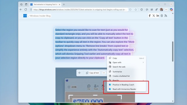Click the scrollbar up arrow
187x105 pixels.
tap(173, 13)
